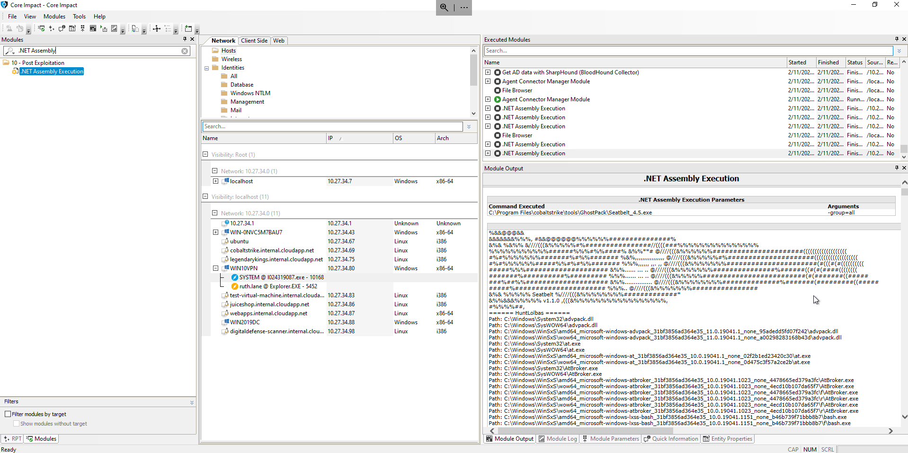Click the network entity search field

click(332, 126)
